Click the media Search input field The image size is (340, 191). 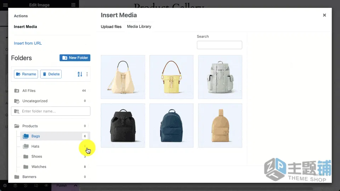coord(220,45)
